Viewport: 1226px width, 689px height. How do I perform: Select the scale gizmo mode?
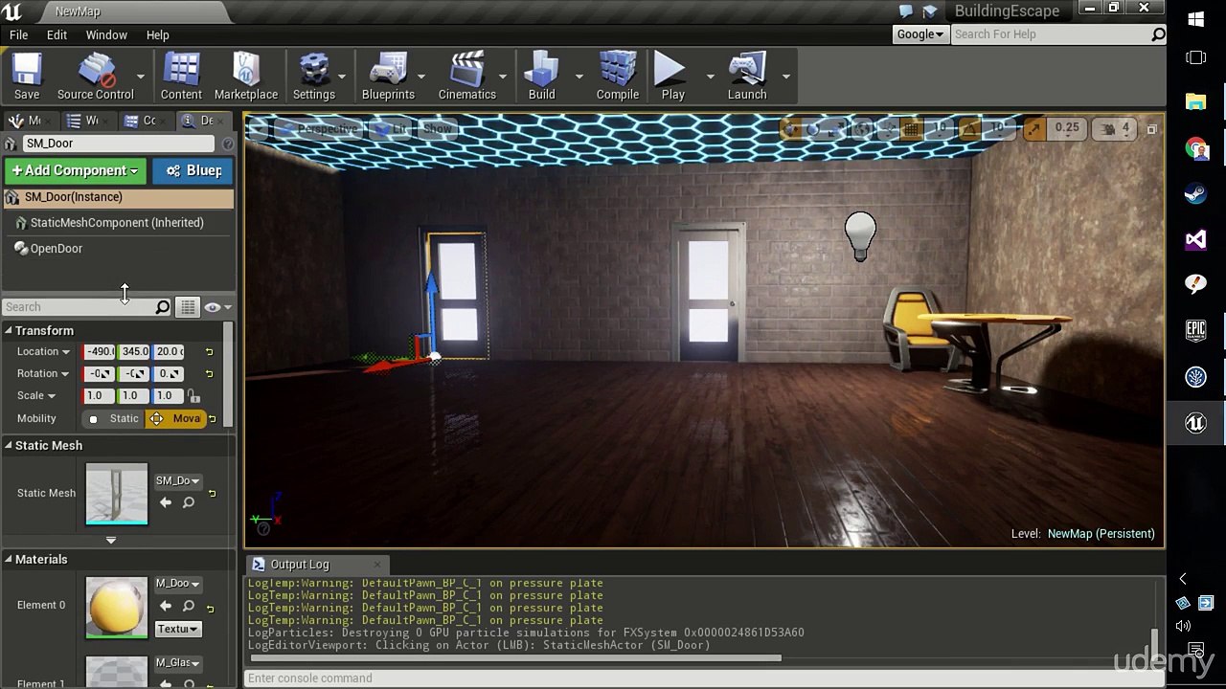tap(836, 128)
